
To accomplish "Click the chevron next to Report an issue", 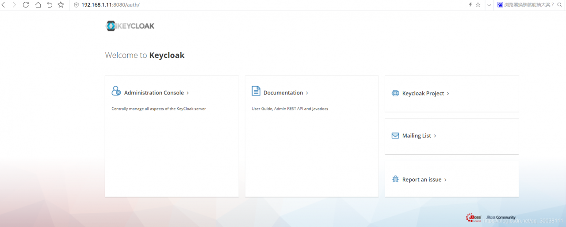I will tap(445, 180).
